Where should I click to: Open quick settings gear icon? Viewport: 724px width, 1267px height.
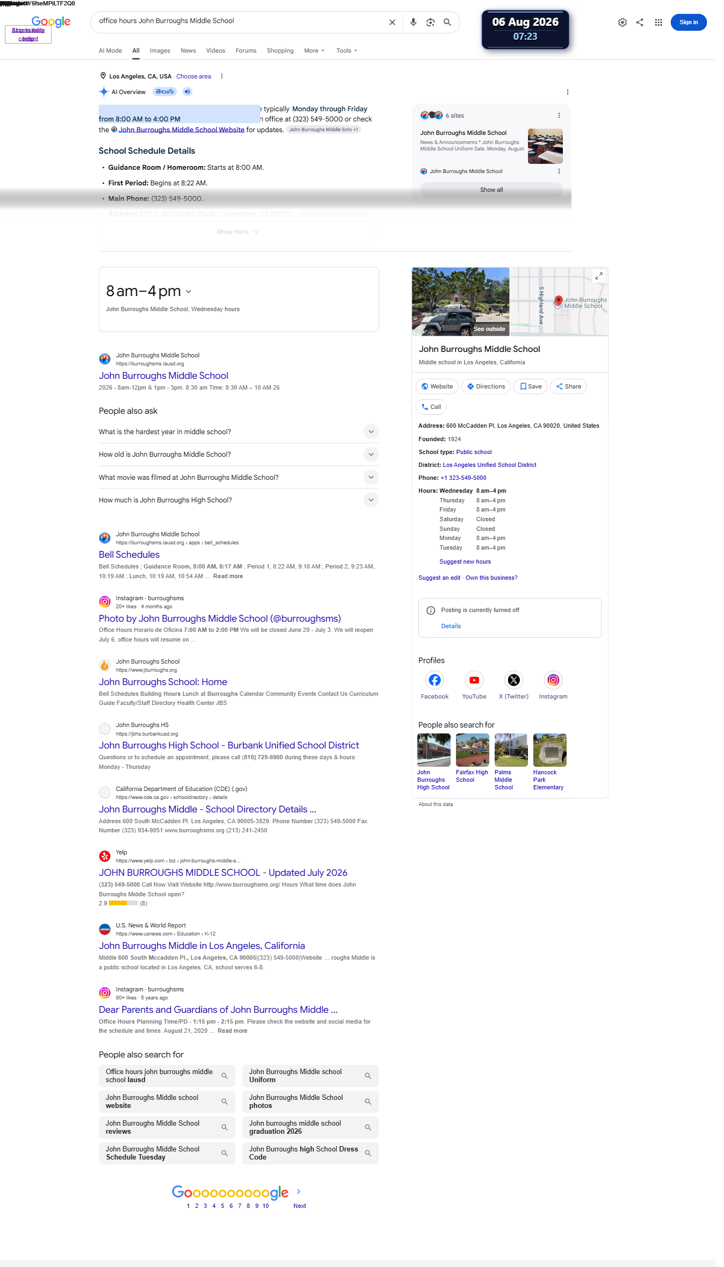pos(622,23)
